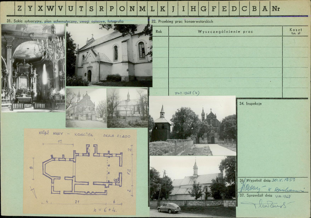Viewport: 311px width, 218px height.
Task: Click the letter B index box
Action: pos(255,8)
